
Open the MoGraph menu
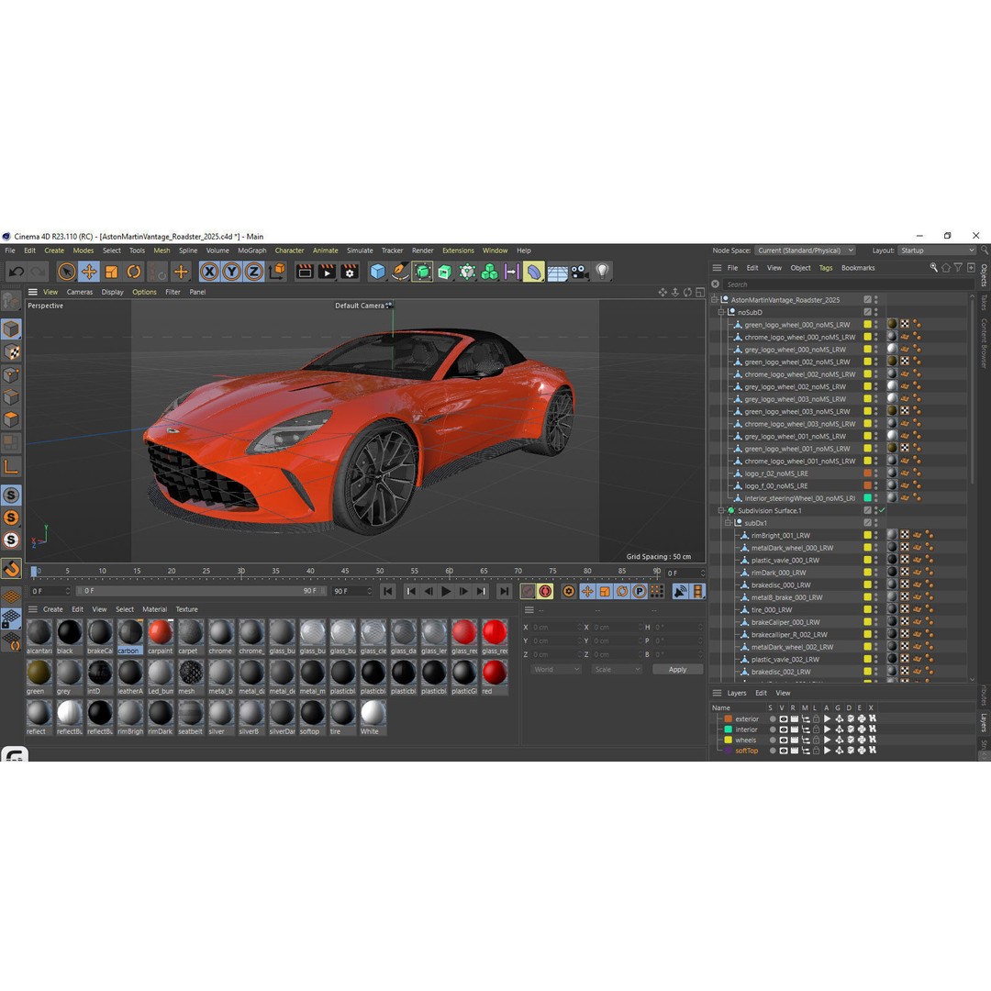tap(251, 251)
